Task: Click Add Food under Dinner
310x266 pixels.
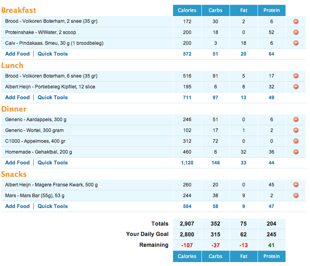Action: pos(18,163)
